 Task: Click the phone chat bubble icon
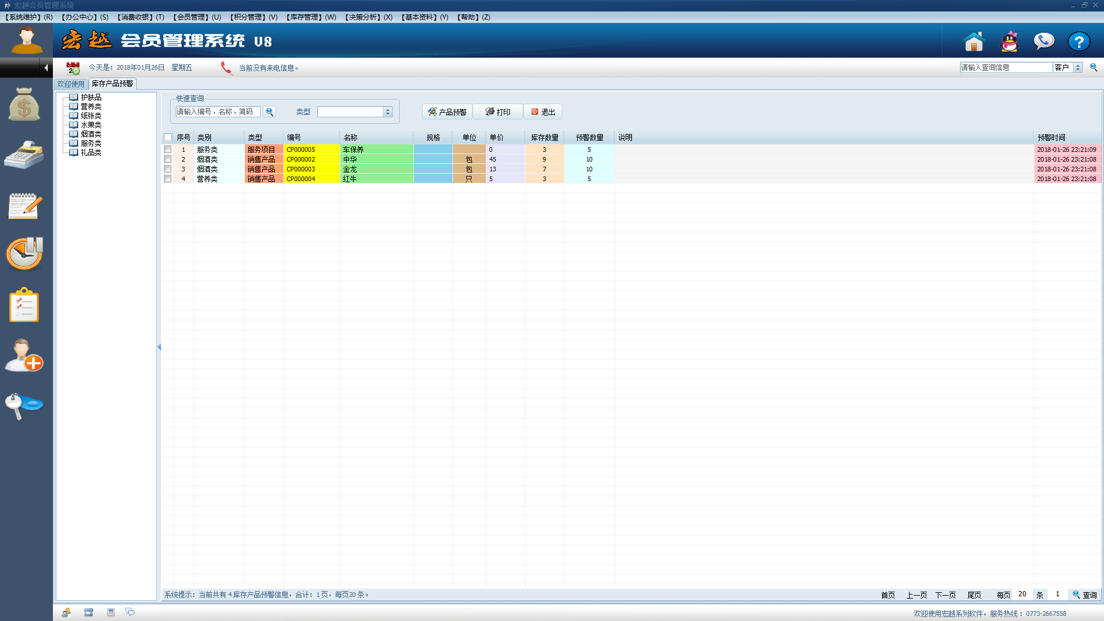coord(1044,41)
